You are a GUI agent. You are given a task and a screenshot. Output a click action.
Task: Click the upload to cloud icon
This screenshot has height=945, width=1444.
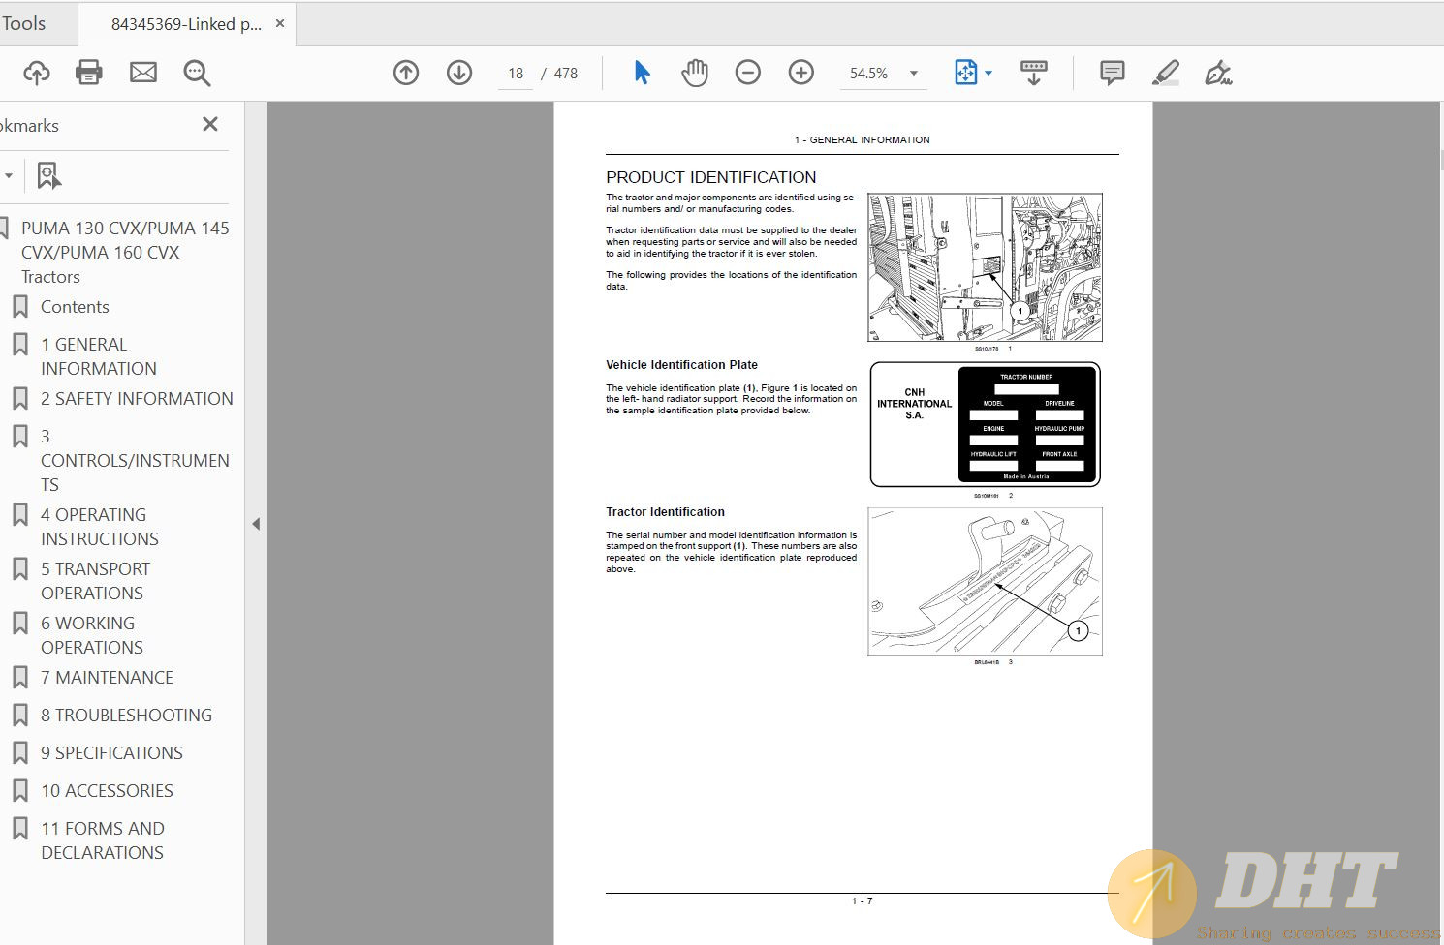[x=37, y=73]
